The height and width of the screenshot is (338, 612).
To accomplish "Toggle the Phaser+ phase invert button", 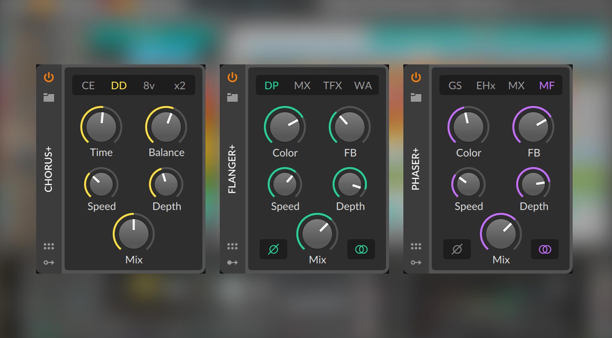I will coord(457,249).
